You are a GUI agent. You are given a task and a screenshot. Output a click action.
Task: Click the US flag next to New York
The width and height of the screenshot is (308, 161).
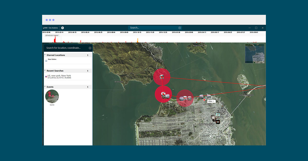pyautogui.click(x=46, y=77)
